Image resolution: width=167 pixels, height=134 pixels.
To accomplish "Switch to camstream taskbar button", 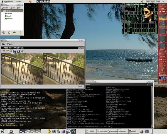I will coord(112,131).
